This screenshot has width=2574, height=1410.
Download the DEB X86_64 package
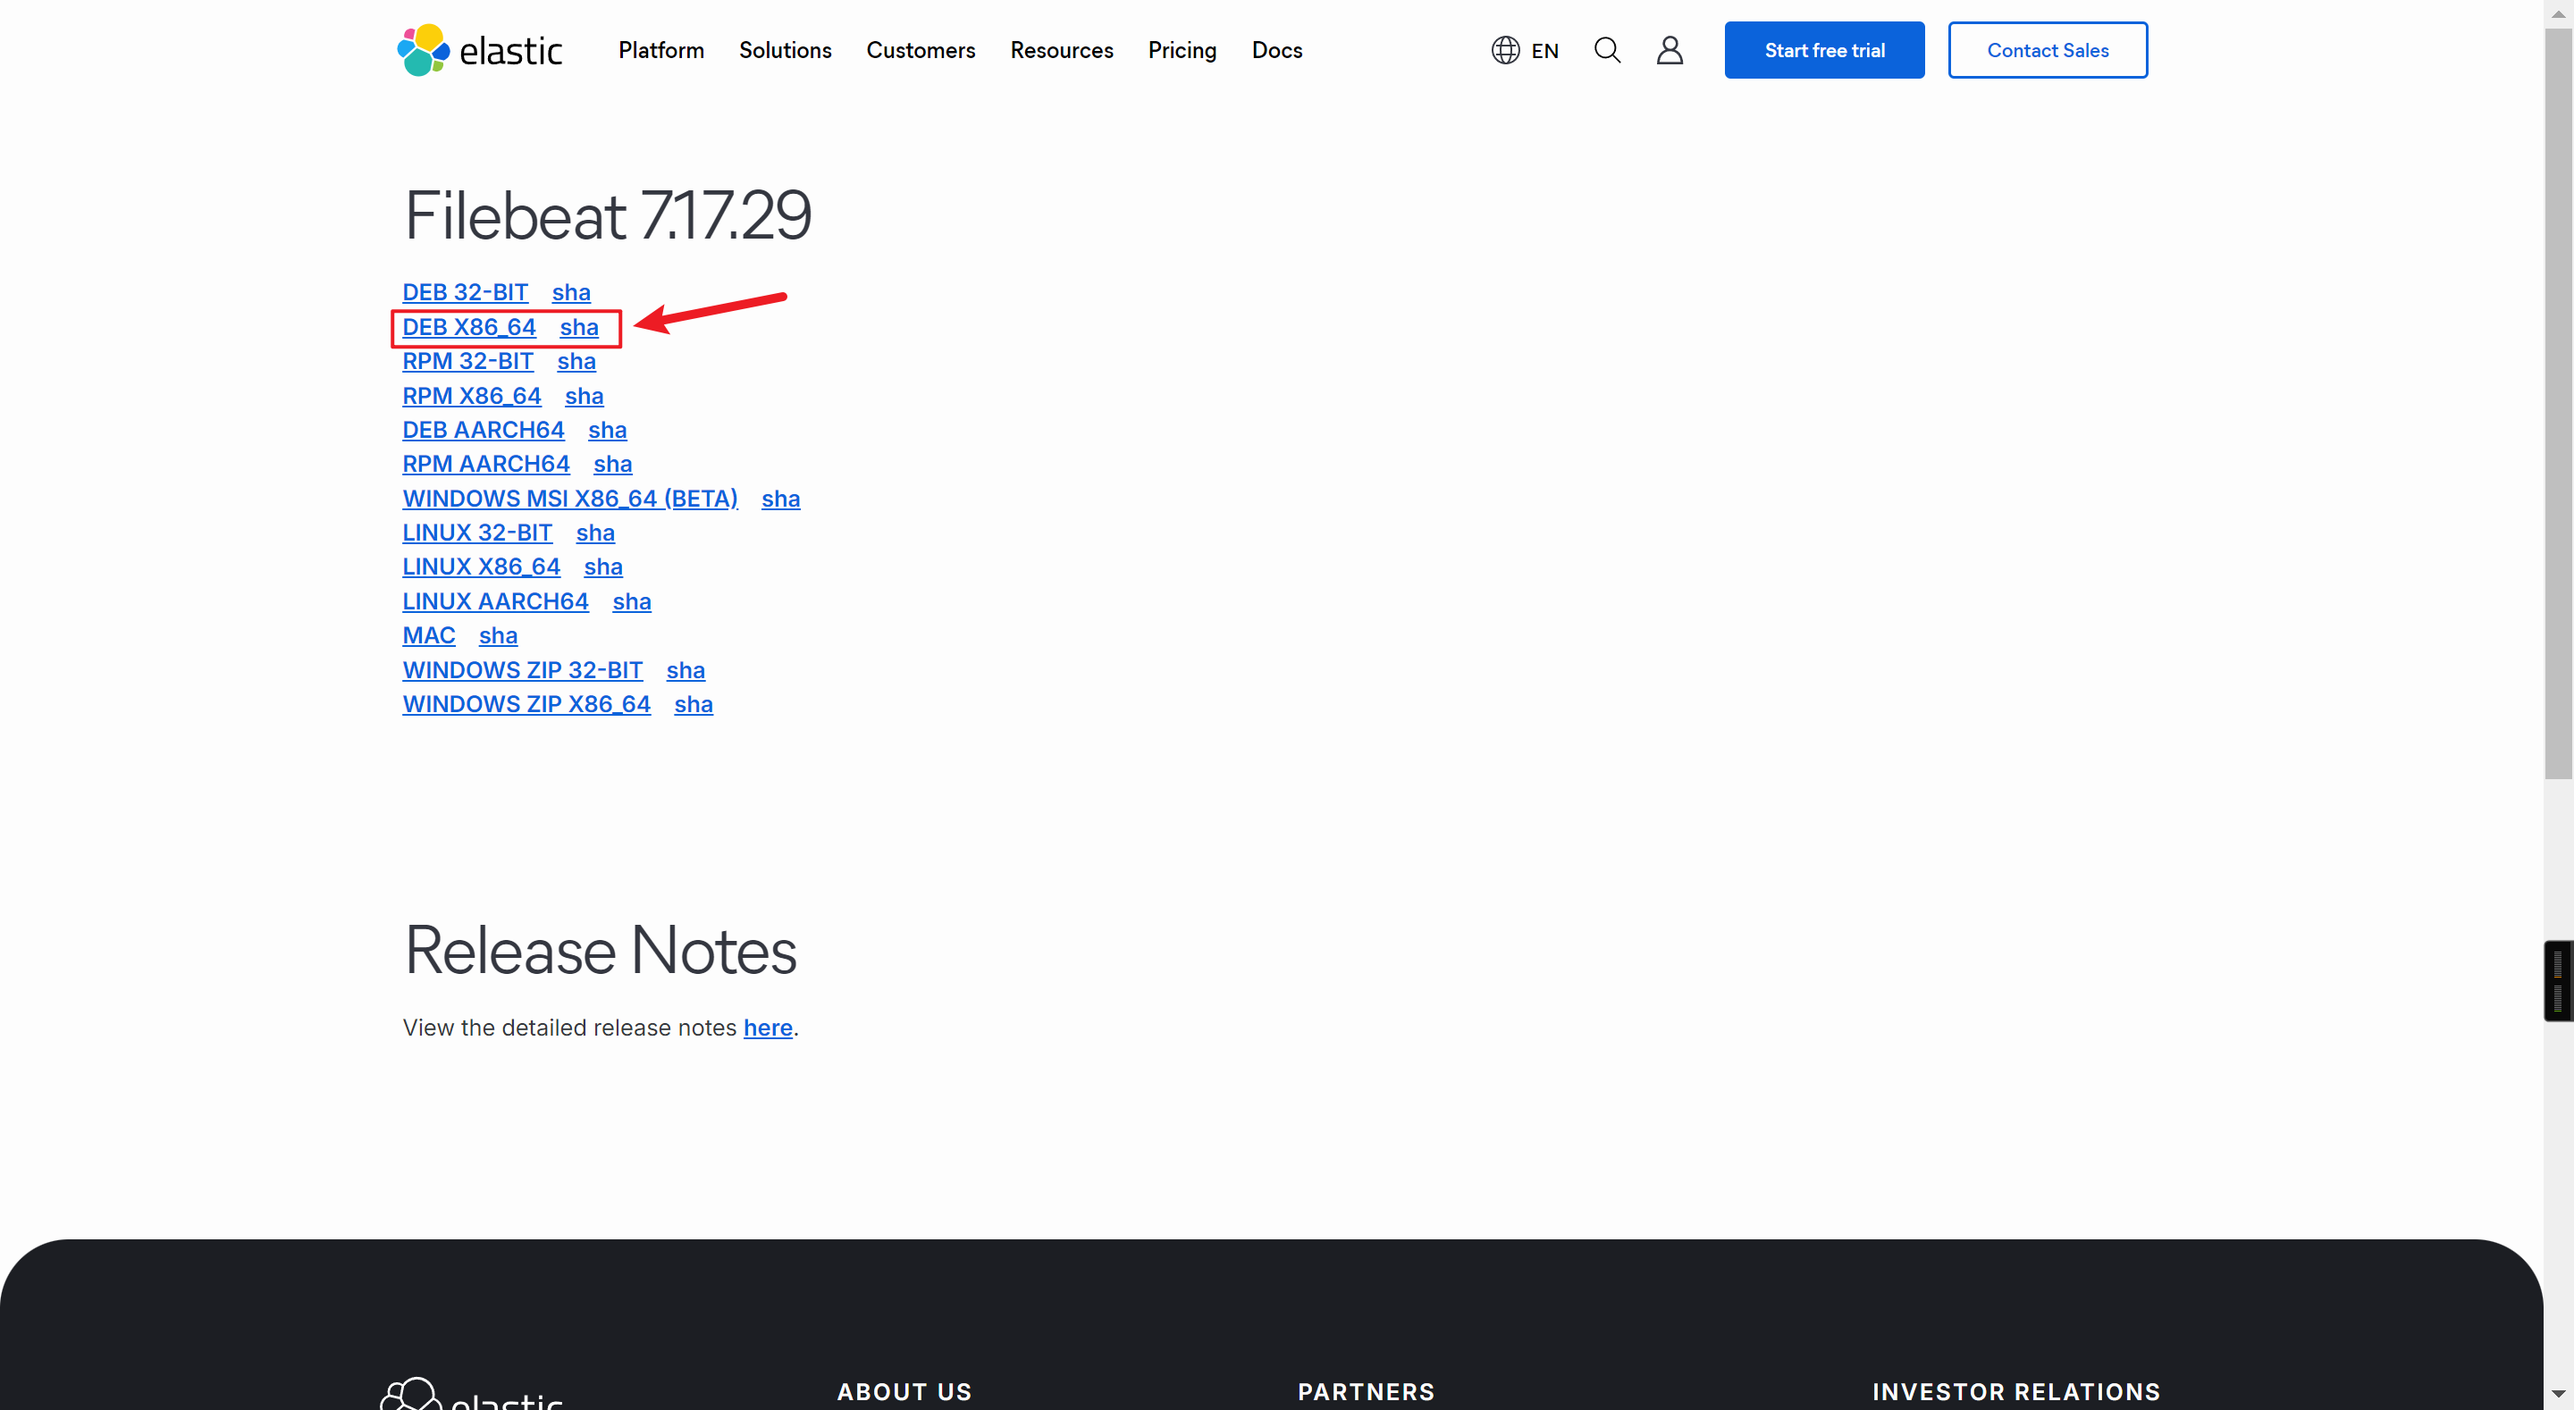coord(468,328)
